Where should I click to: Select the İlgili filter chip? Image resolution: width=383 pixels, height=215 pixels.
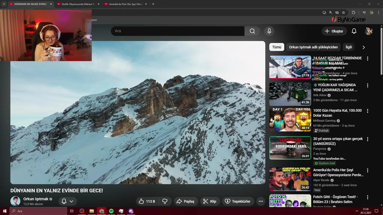click(349, 47)
